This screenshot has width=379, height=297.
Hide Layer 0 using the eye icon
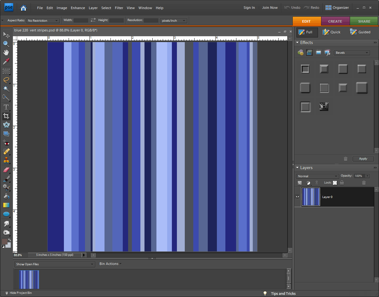tap(297, 197)
